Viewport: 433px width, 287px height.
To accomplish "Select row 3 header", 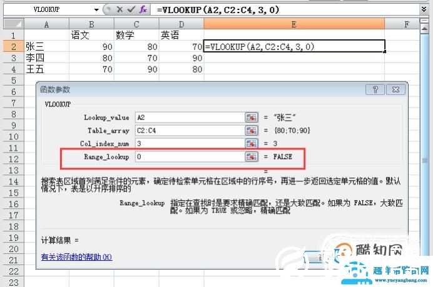I will (14, 58).
